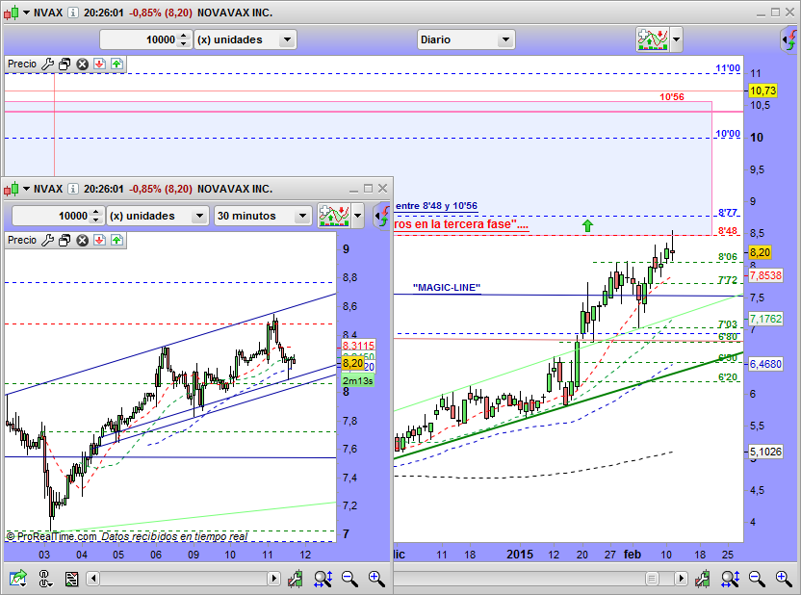Maximize the 30 minutos NVAX window

pyautogui.click(x=368, y=189)
